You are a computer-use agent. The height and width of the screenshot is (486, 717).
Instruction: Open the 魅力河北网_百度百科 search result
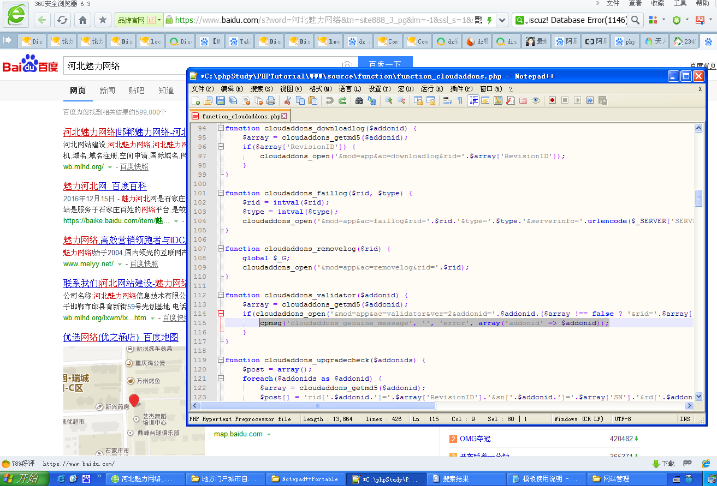point(105,187)
